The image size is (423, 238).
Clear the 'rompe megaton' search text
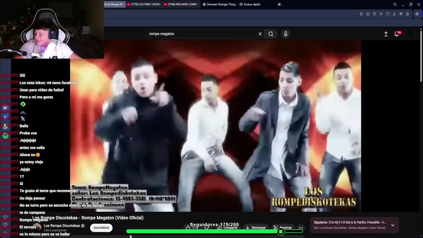click(x=260, y=34)
